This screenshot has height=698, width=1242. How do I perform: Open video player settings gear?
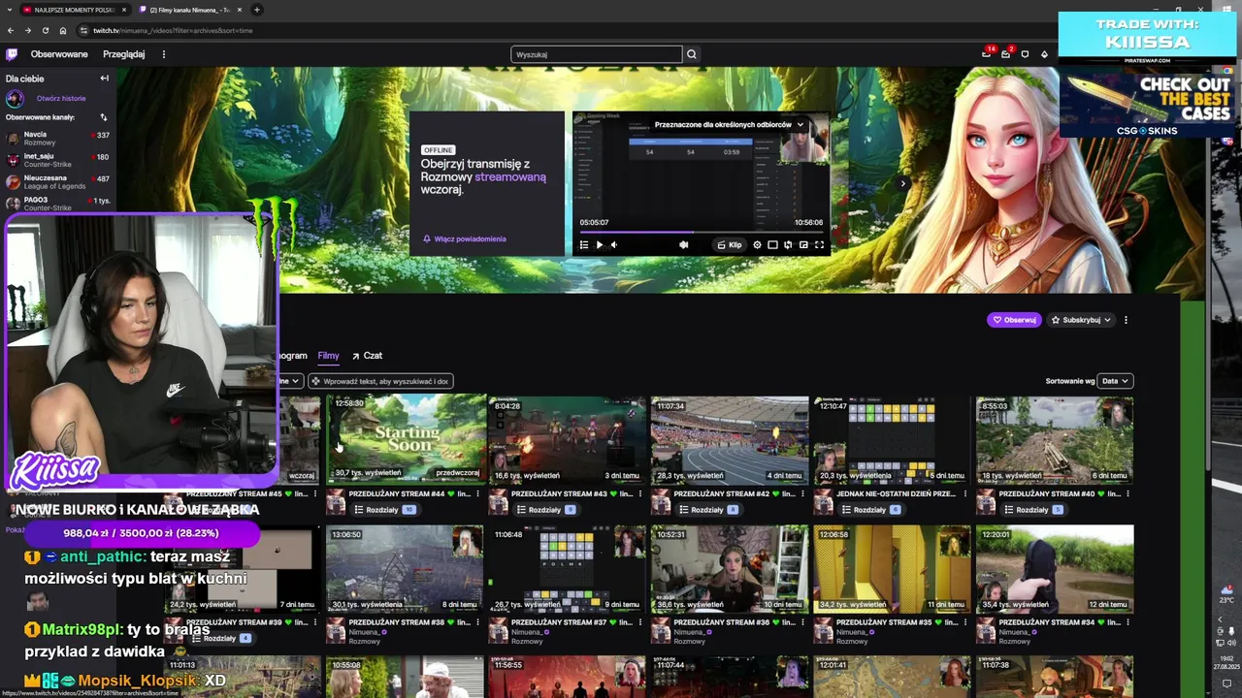pos(757,245)
